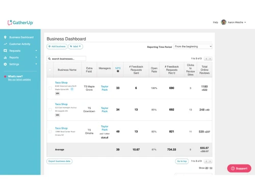255x191 pixels.
Task: Check the TS Downtown row checkbox
Action: [50, 110]
